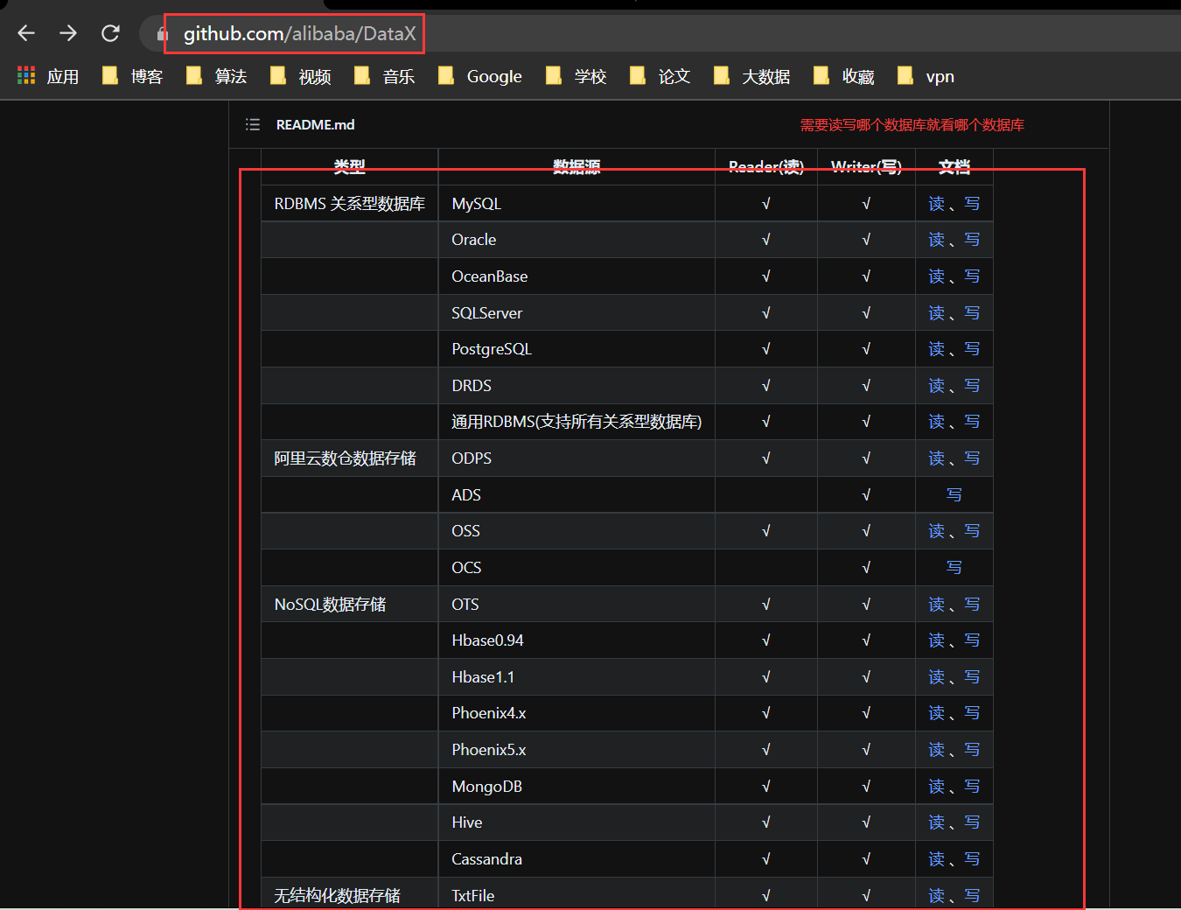Select the DRDS data source cell

577,386
